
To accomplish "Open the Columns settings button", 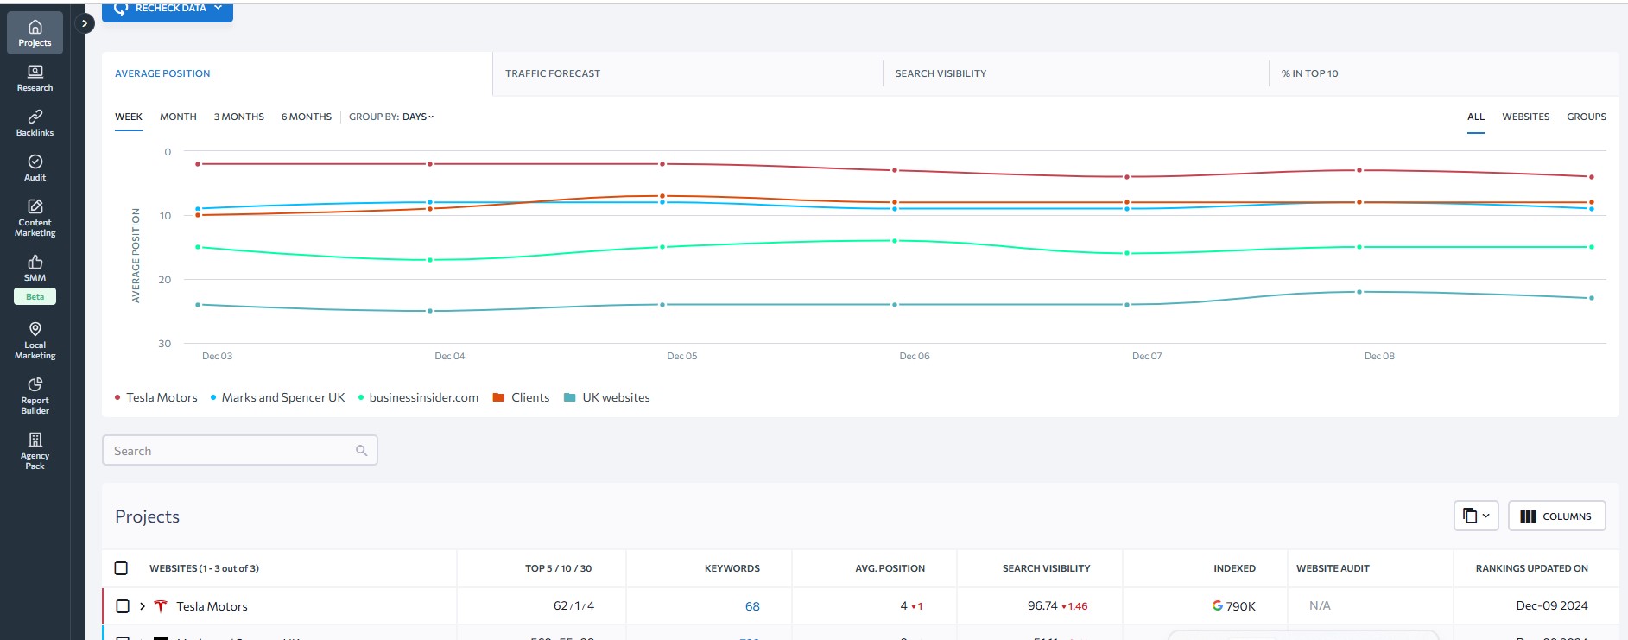I will (1556, 516).
